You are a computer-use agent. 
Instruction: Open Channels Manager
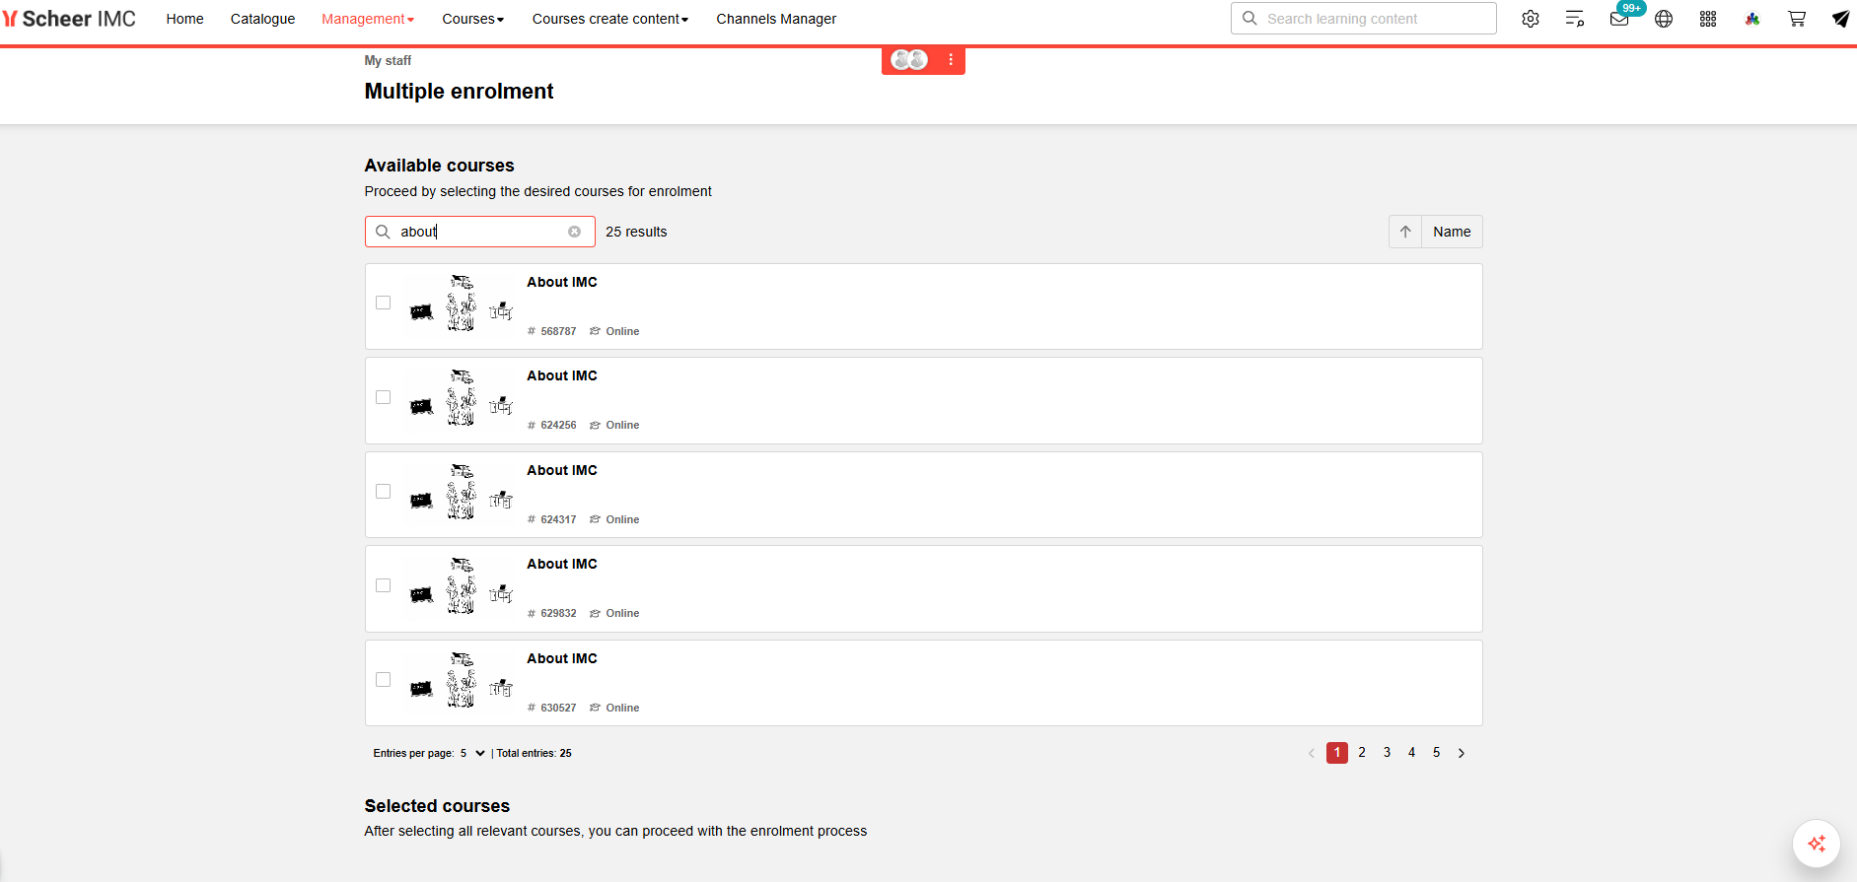776,19
